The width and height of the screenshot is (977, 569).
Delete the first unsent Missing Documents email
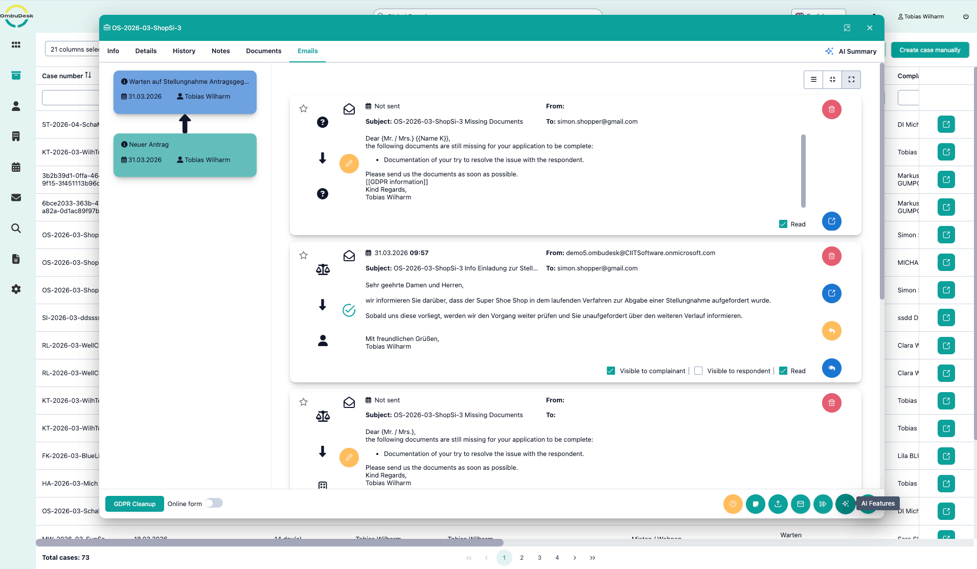(x=831, y=109)
